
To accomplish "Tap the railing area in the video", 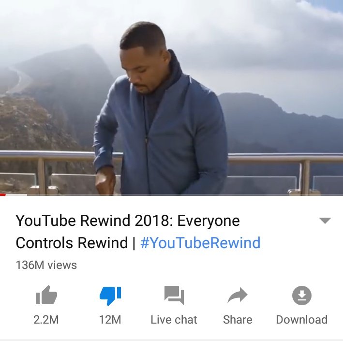I will click(284, 173).
